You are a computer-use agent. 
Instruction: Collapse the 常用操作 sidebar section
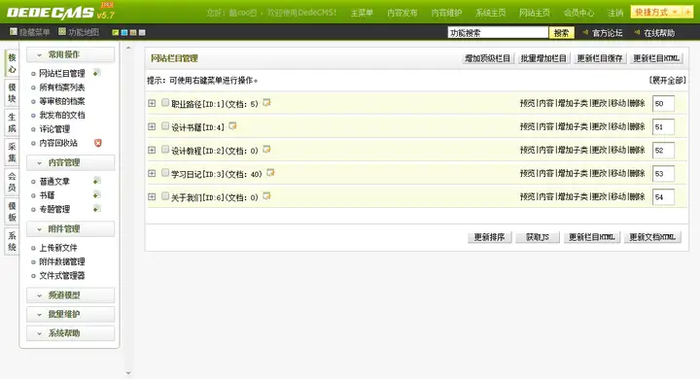[70, 54]
